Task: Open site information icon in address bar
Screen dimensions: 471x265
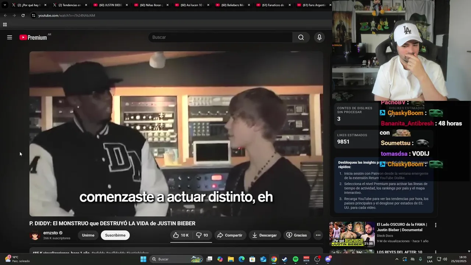Action: pyautogui.click(x=33, y=15)
